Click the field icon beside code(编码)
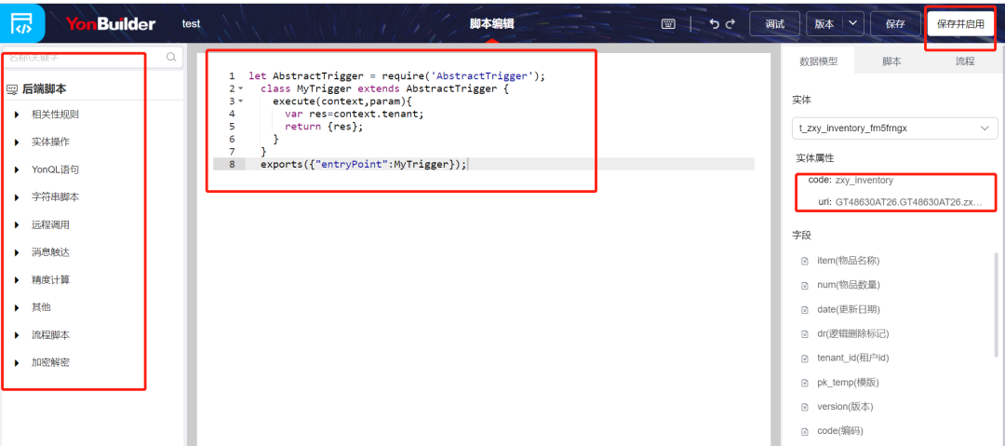 coord(805,432)
